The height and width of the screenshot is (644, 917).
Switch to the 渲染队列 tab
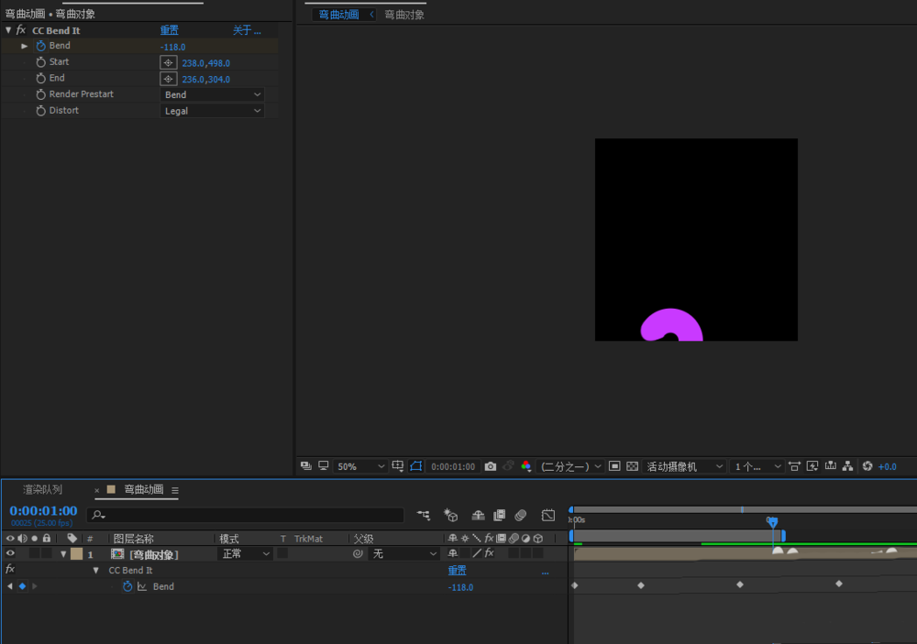point(42,490)
